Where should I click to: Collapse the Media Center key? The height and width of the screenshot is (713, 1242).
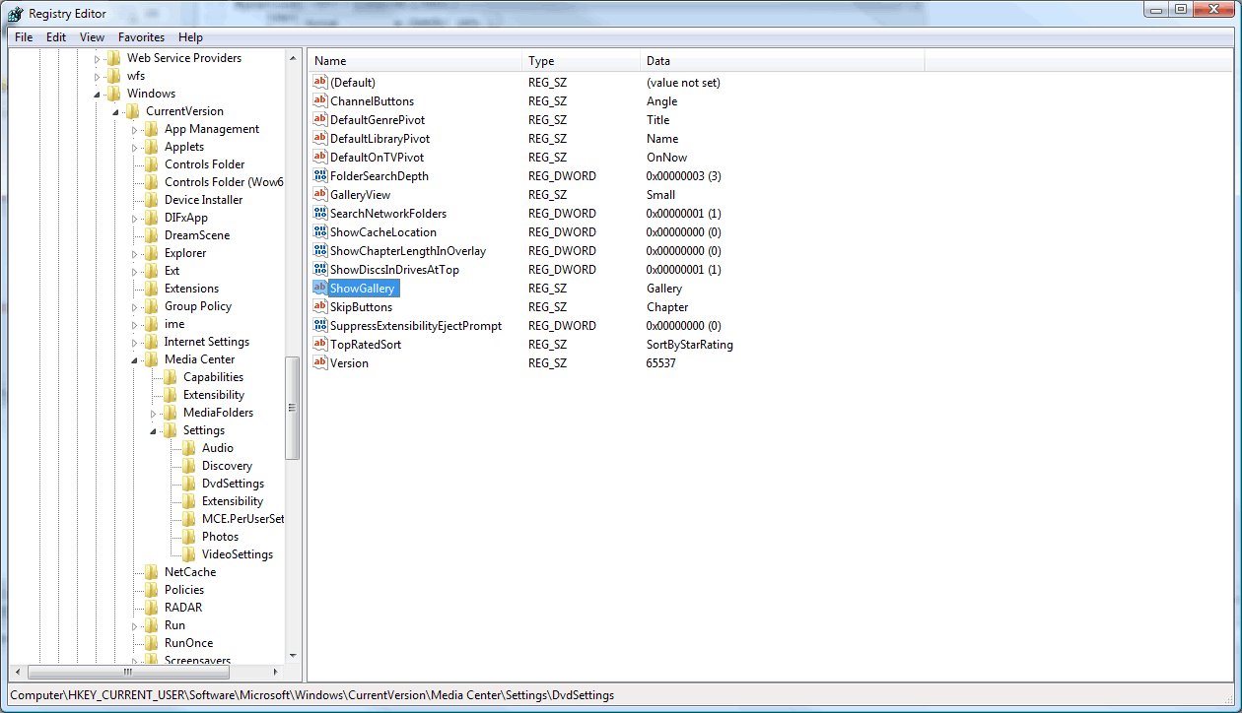(135, 360)
